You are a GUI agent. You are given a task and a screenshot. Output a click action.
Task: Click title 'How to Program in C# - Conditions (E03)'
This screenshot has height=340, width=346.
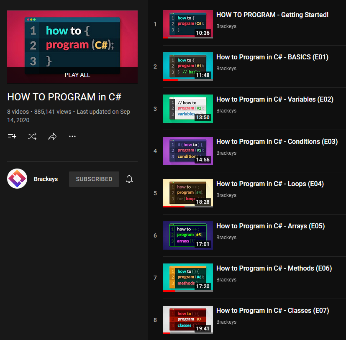277,141
